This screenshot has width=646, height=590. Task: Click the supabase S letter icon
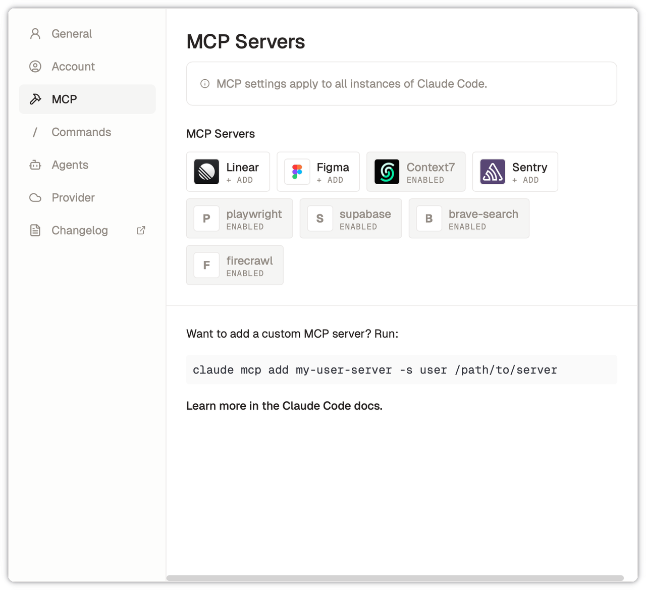pos(319,219)
